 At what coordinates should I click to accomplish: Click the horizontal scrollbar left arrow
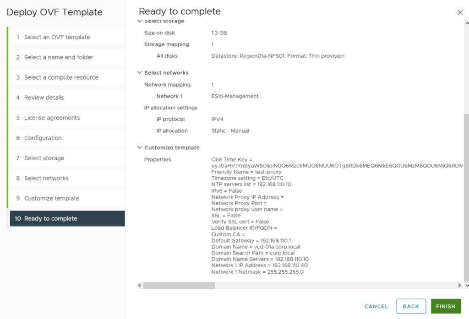pos(140,285)
